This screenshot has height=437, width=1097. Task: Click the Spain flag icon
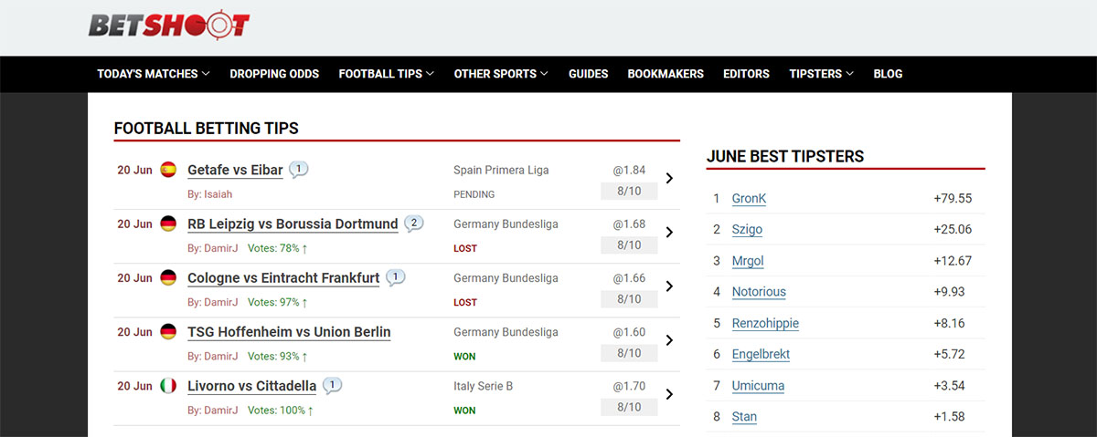(168, 169)
